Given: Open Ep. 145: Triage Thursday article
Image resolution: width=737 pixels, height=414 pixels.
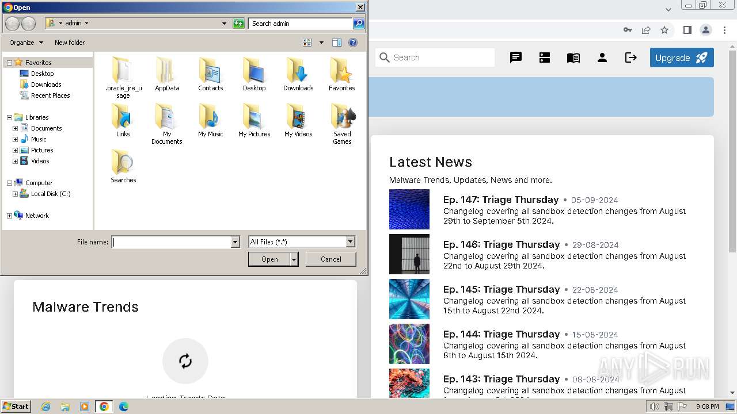Looking at the screenshot, I should click(x=502, y=289).
